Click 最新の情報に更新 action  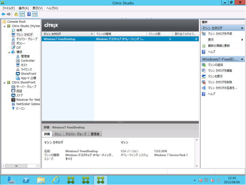click(x=219, y=46)
